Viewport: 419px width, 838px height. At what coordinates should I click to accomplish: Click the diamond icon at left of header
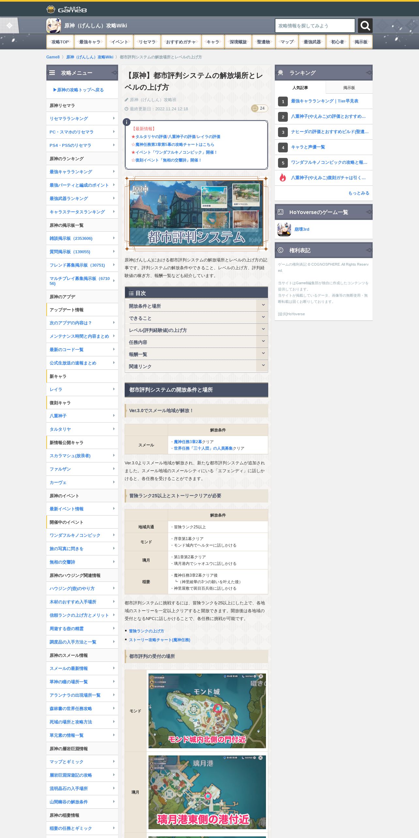(x=9, y=25)
